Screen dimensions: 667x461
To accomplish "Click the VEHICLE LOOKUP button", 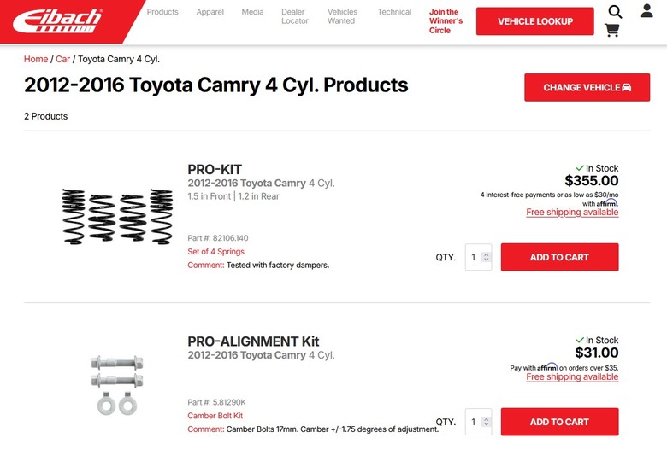I will point(535,21).
